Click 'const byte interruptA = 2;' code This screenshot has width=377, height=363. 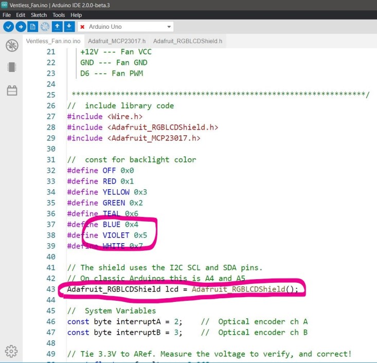point(124,322)
